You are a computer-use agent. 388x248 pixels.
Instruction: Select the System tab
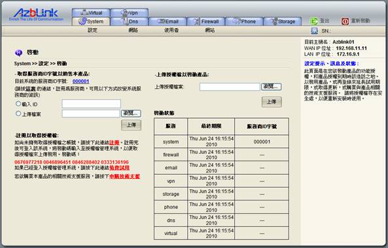click(91, 22)
